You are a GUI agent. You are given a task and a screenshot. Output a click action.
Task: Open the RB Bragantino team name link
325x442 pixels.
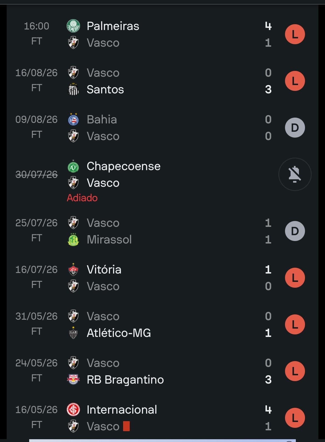click(x=125, y=380)
